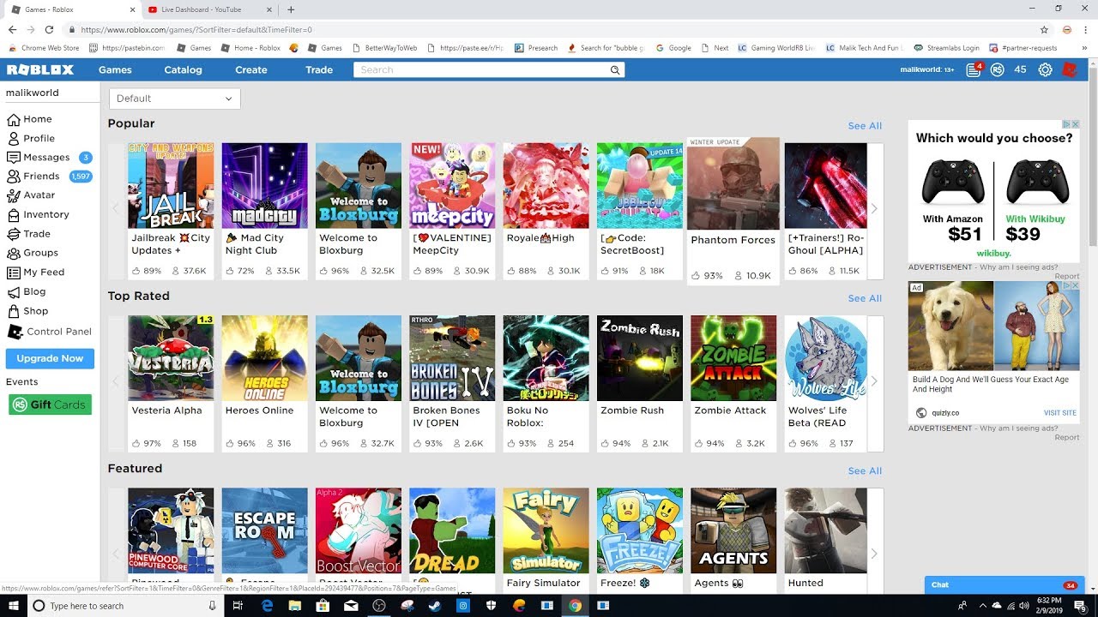Screen dimensions: 1098x617
Task: Open the Mad City game thumbnail
Action: 264,185
